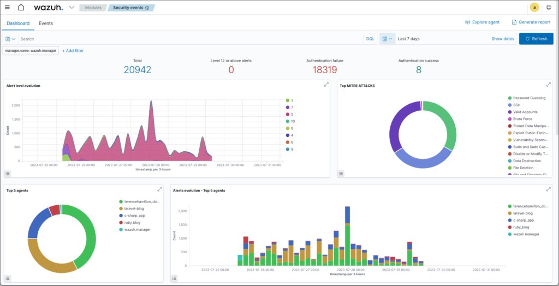This screenshot has width=559, height=286.
Task: Click Generate report
Action: 531,22
